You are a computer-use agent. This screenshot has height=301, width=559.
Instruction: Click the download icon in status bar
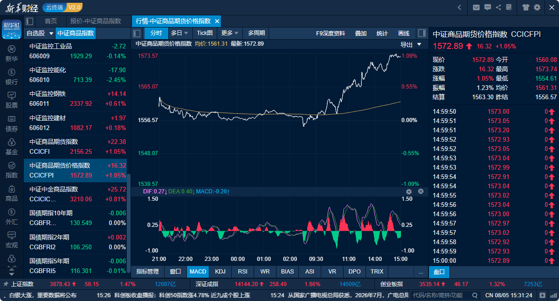pos(542,295)
